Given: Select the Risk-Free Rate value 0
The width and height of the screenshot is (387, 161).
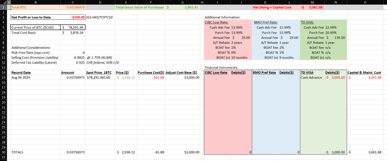Looking at the screenshot, I should [x=73, y=52].
